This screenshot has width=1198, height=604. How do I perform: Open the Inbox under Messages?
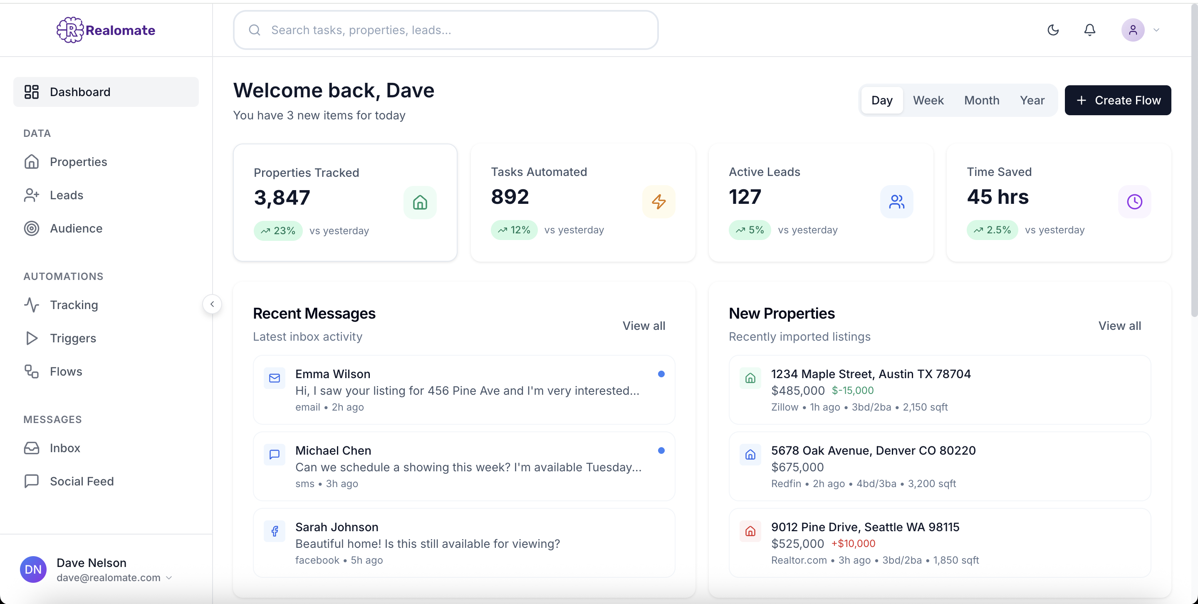pos(64,448)
